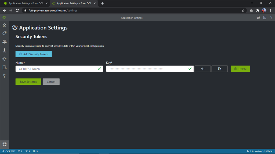Screen dimensions: 275x154
Task: Click OCR TEST project in status bar
Action: (x=9, y=151)
